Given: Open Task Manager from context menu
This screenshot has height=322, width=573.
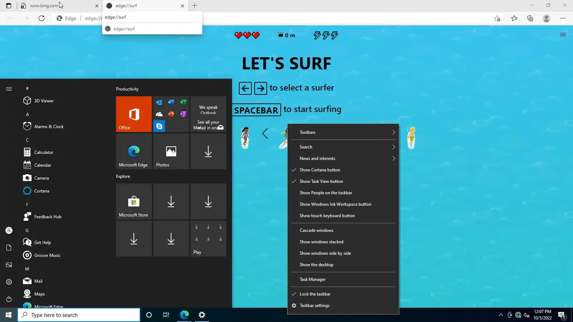Looking at the screenshot, I should [343, 279].
